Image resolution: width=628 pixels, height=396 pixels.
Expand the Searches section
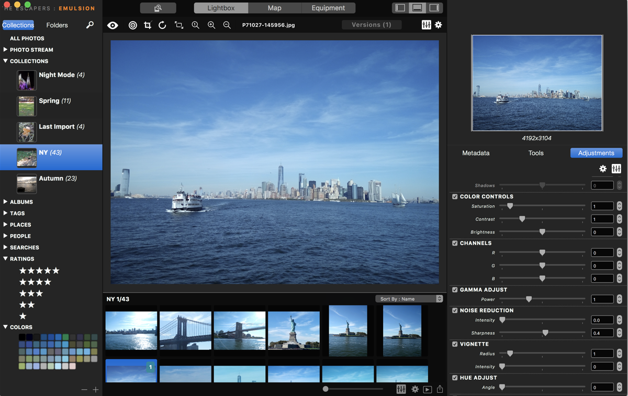pyautogui.click(x=5, y=247)
